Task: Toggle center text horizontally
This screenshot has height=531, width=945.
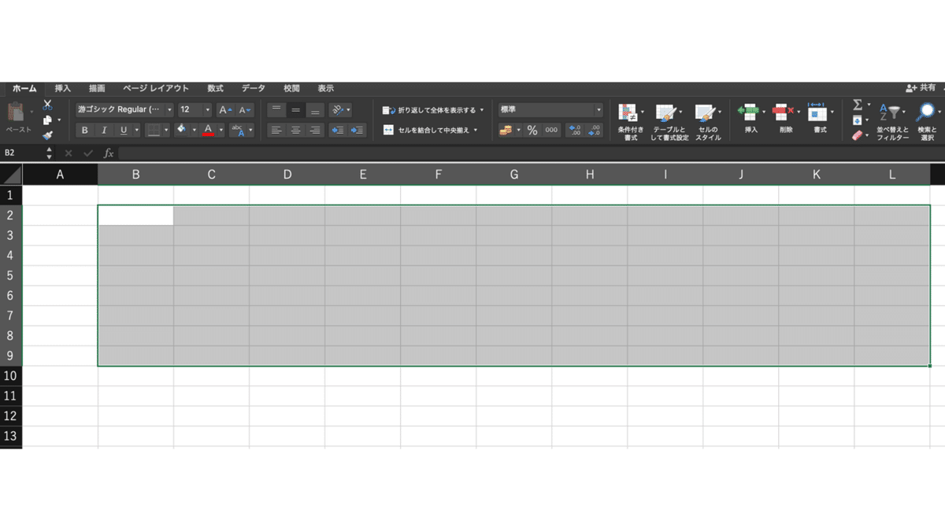Action: 295,130
